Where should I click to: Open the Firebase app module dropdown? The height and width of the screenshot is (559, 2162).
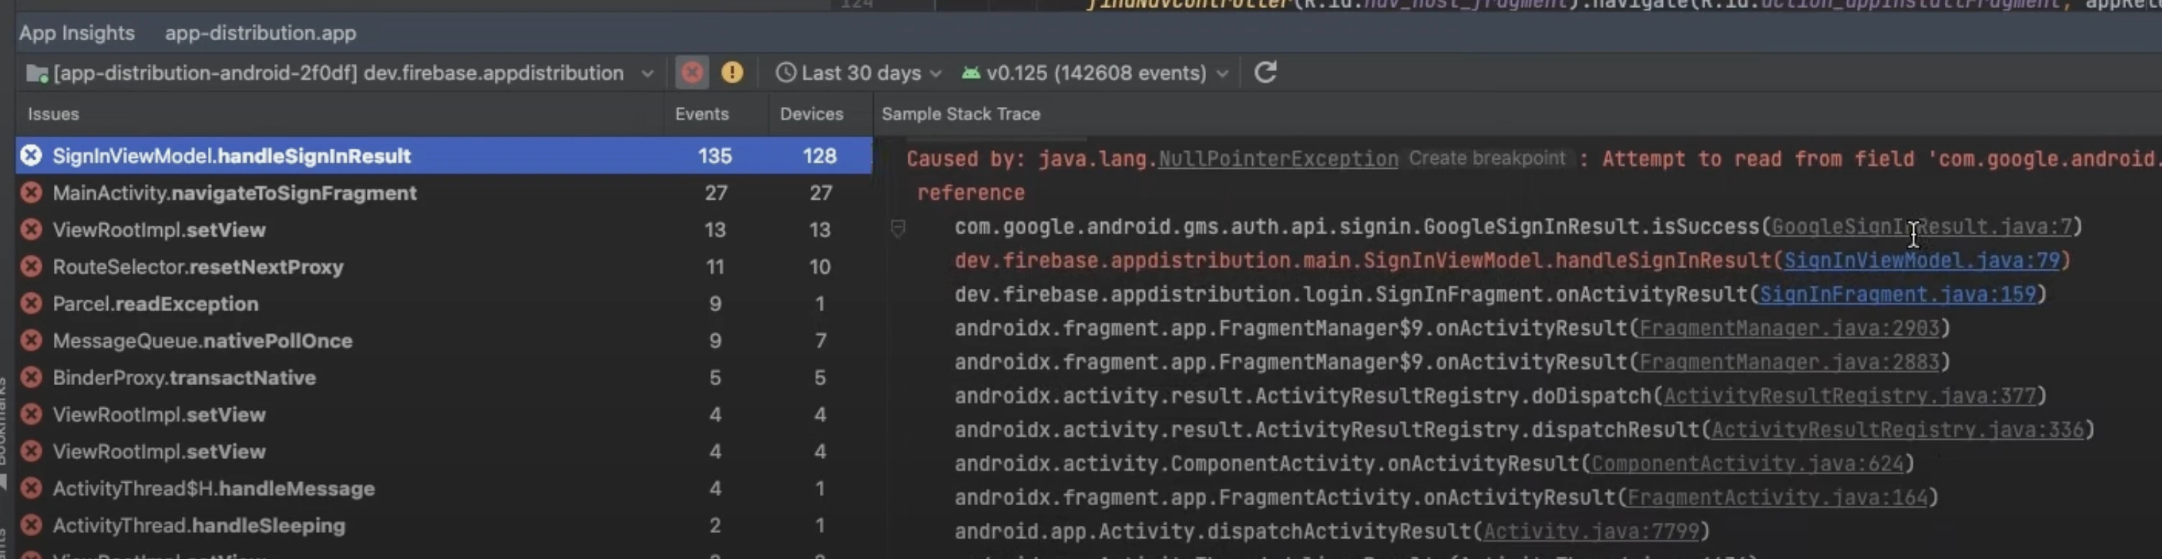coord(340,73)
